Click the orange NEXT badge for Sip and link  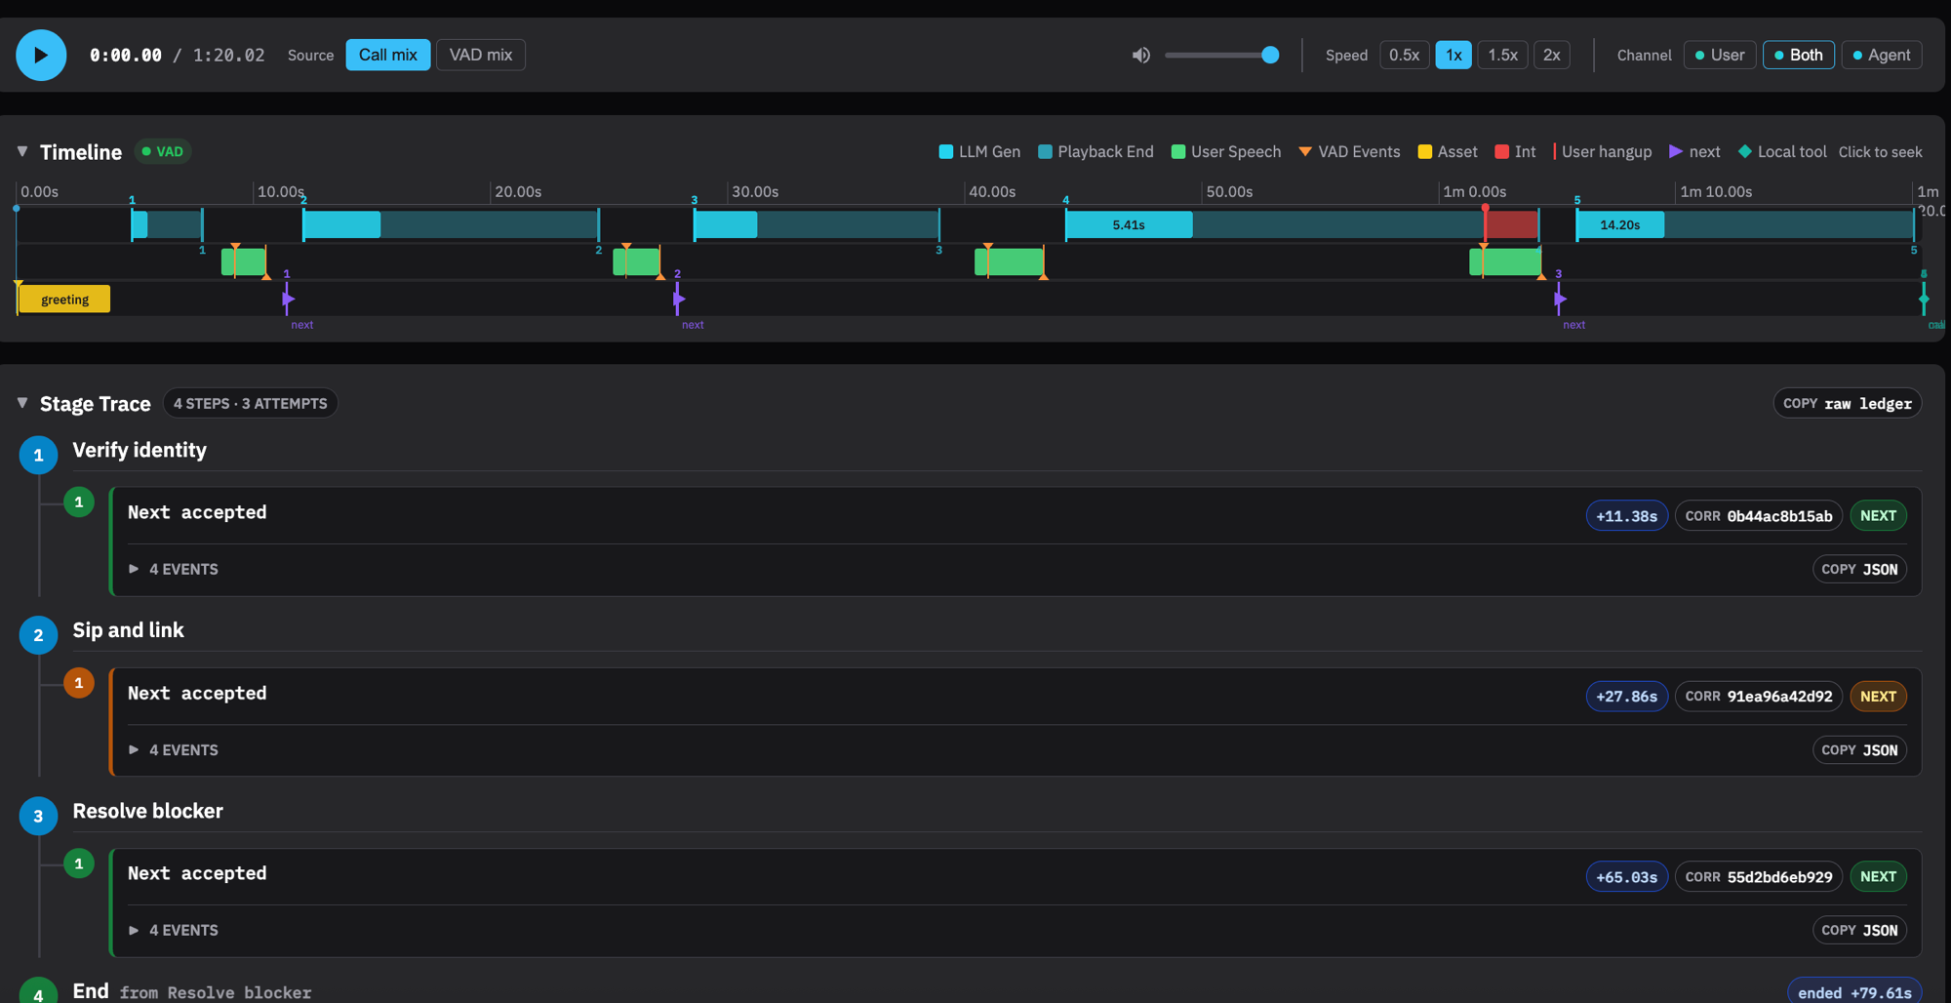pos(1878,696)
